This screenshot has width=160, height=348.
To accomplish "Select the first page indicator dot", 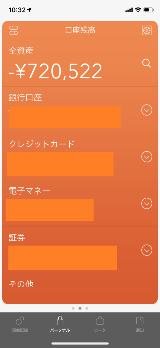I will coord(73,308).
